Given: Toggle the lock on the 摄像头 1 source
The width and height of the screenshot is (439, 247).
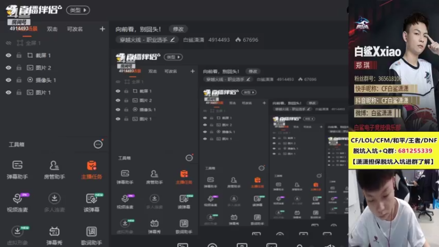Looking at the screenshot, I should 19,80.
